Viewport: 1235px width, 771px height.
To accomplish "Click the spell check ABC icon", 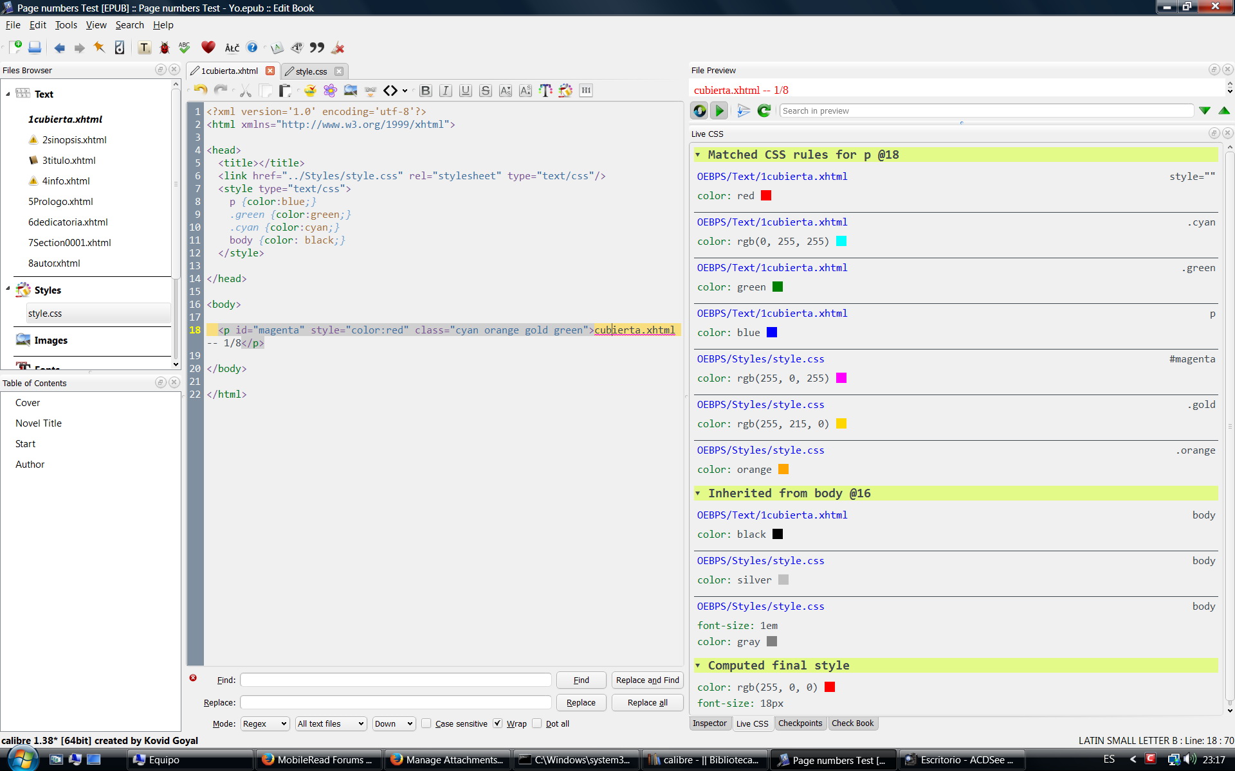I will 185,48.
